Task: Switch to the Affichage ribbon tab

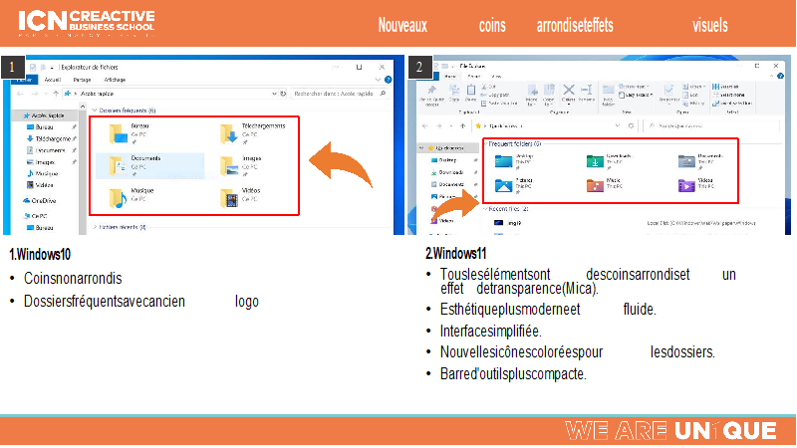Action: point(115,79)
